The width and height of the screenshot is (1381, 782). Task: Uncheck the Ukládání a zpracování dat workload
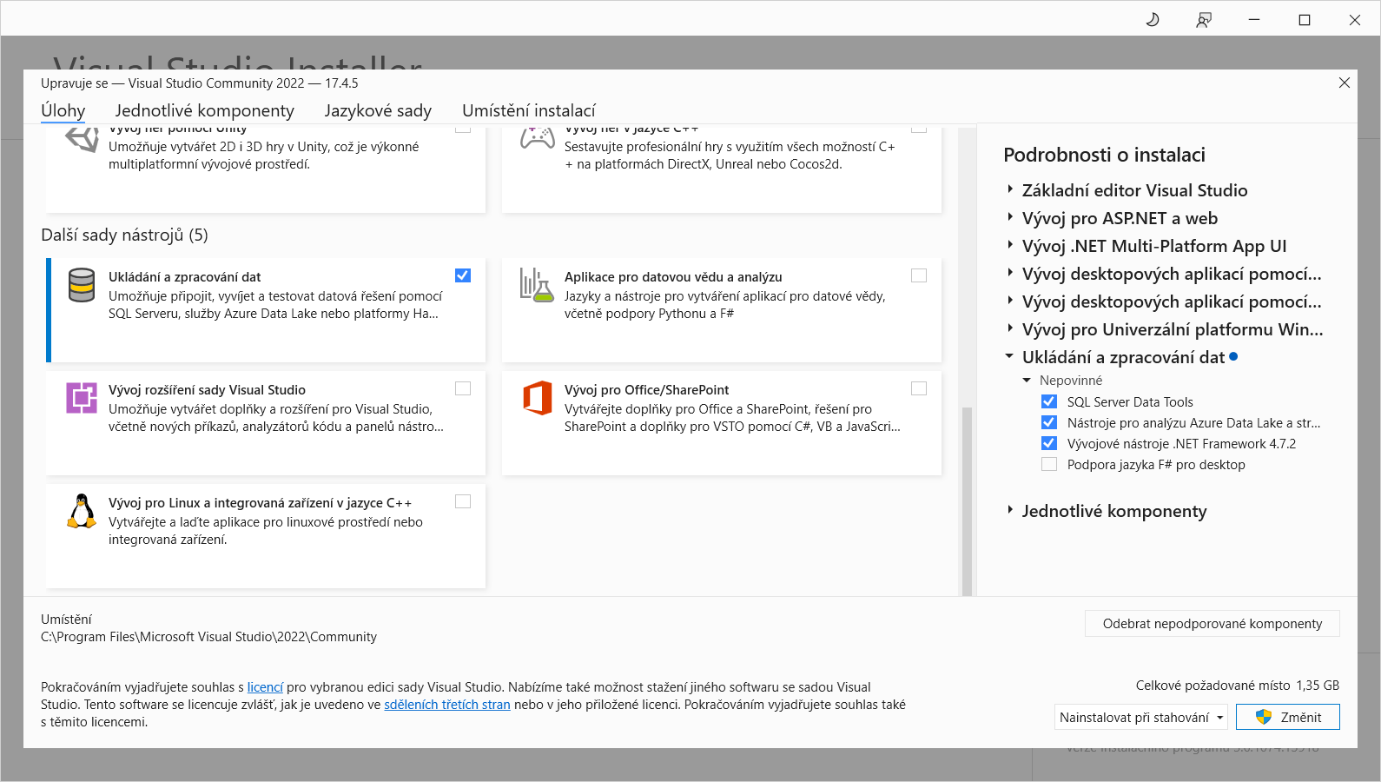(463, 275)
